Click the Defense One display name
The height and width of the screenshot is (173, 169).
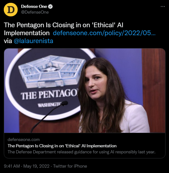pos(34,7)
